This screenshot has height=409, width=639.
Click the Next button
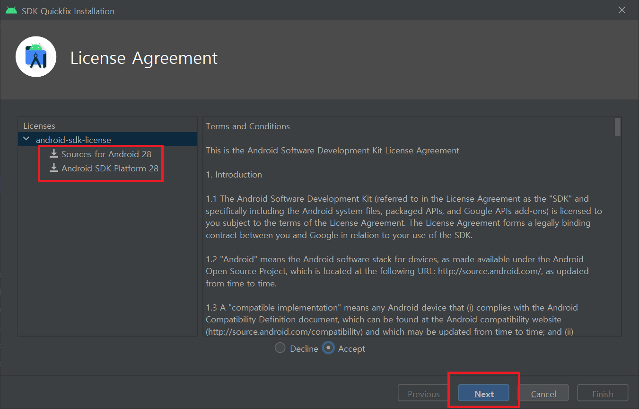(483, 394)
